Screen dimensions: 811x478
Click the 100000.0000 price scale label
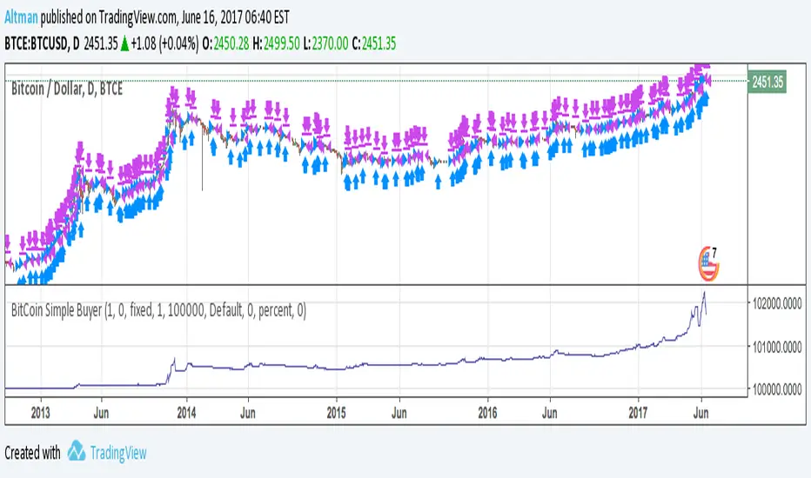(780, 390)
